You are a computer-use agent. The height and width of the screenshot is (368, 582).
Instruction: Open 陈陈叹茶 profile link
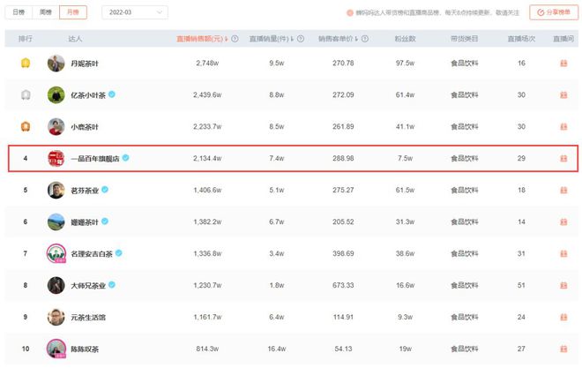85,349
